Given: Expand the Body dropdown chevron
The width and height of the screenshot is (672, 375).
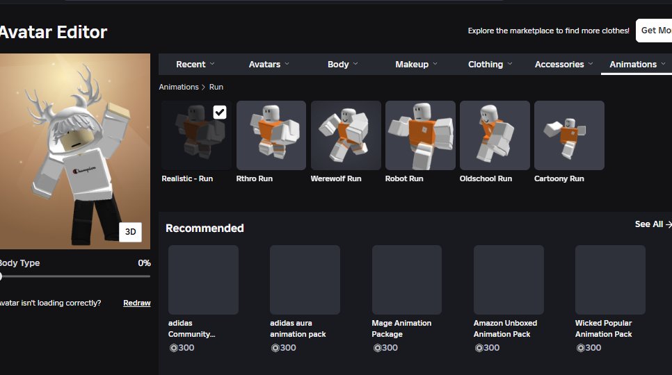Looking at the screenshot, I should pyautogui.click(x=355, y=64).
